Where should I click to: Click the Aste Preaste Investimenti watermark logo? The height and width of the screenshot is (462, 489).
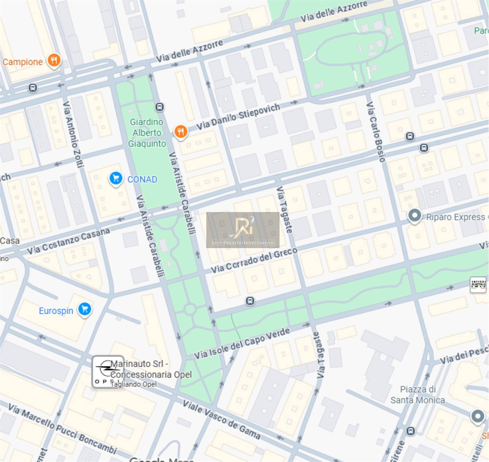(x=243, y=230)
